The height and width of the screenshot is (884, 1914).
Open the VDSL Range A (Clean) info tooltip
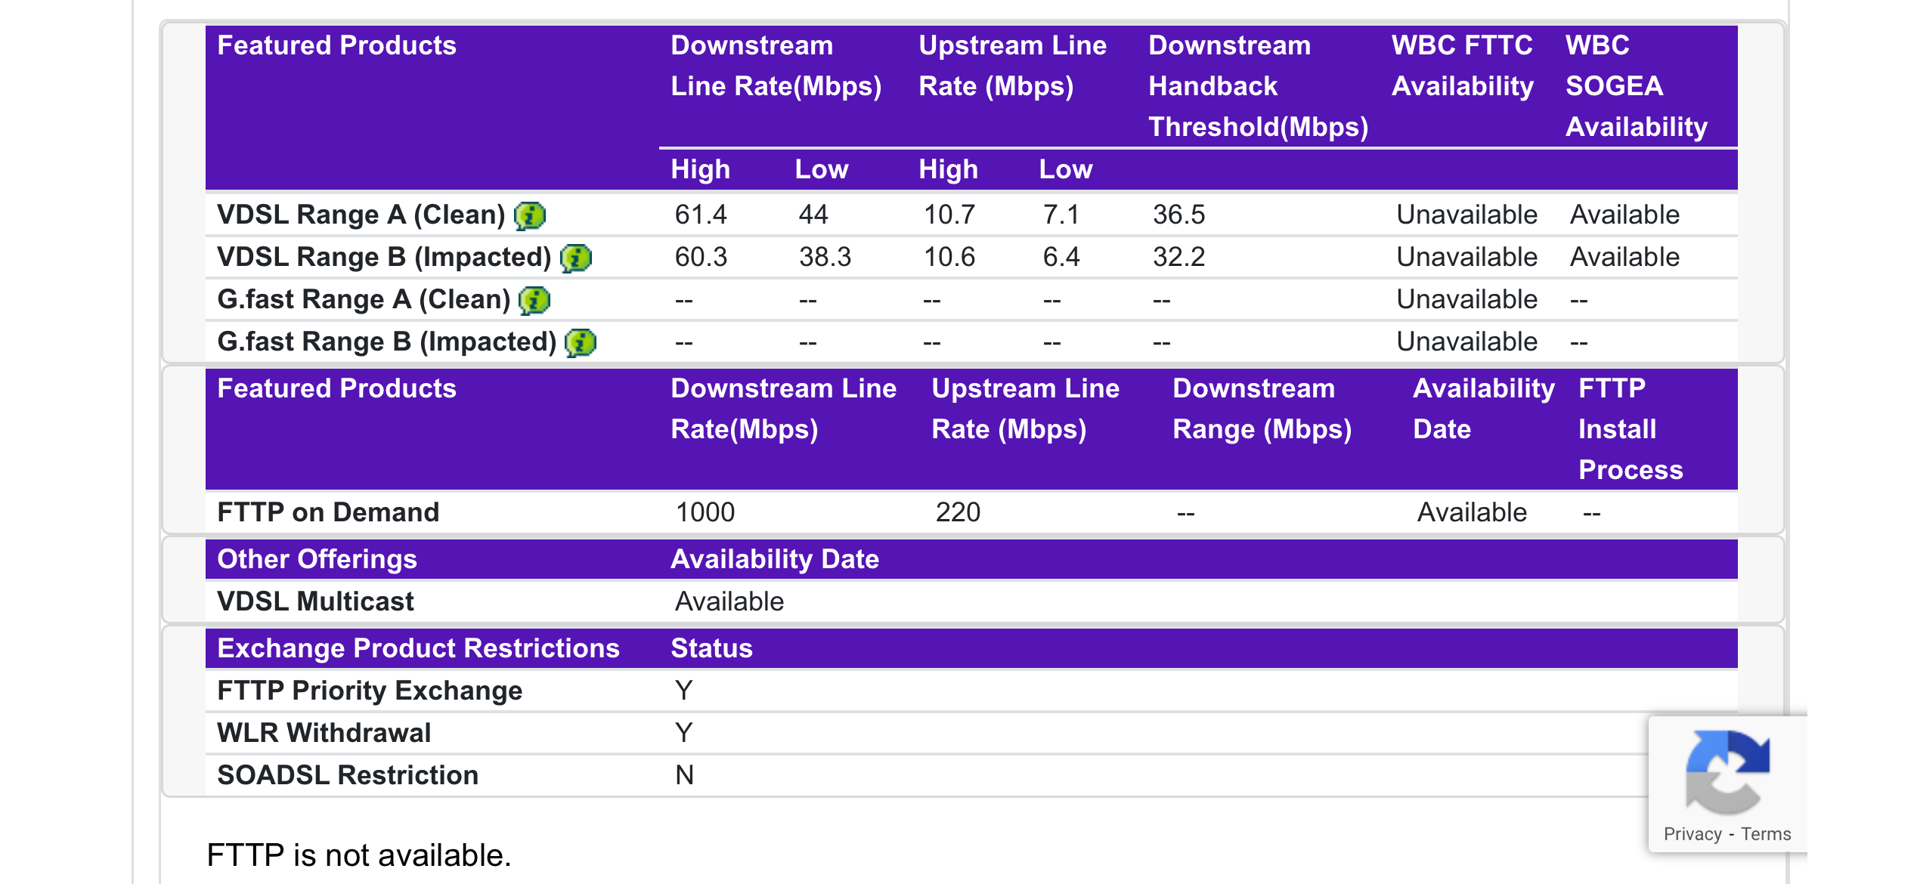tap(529, 215)
